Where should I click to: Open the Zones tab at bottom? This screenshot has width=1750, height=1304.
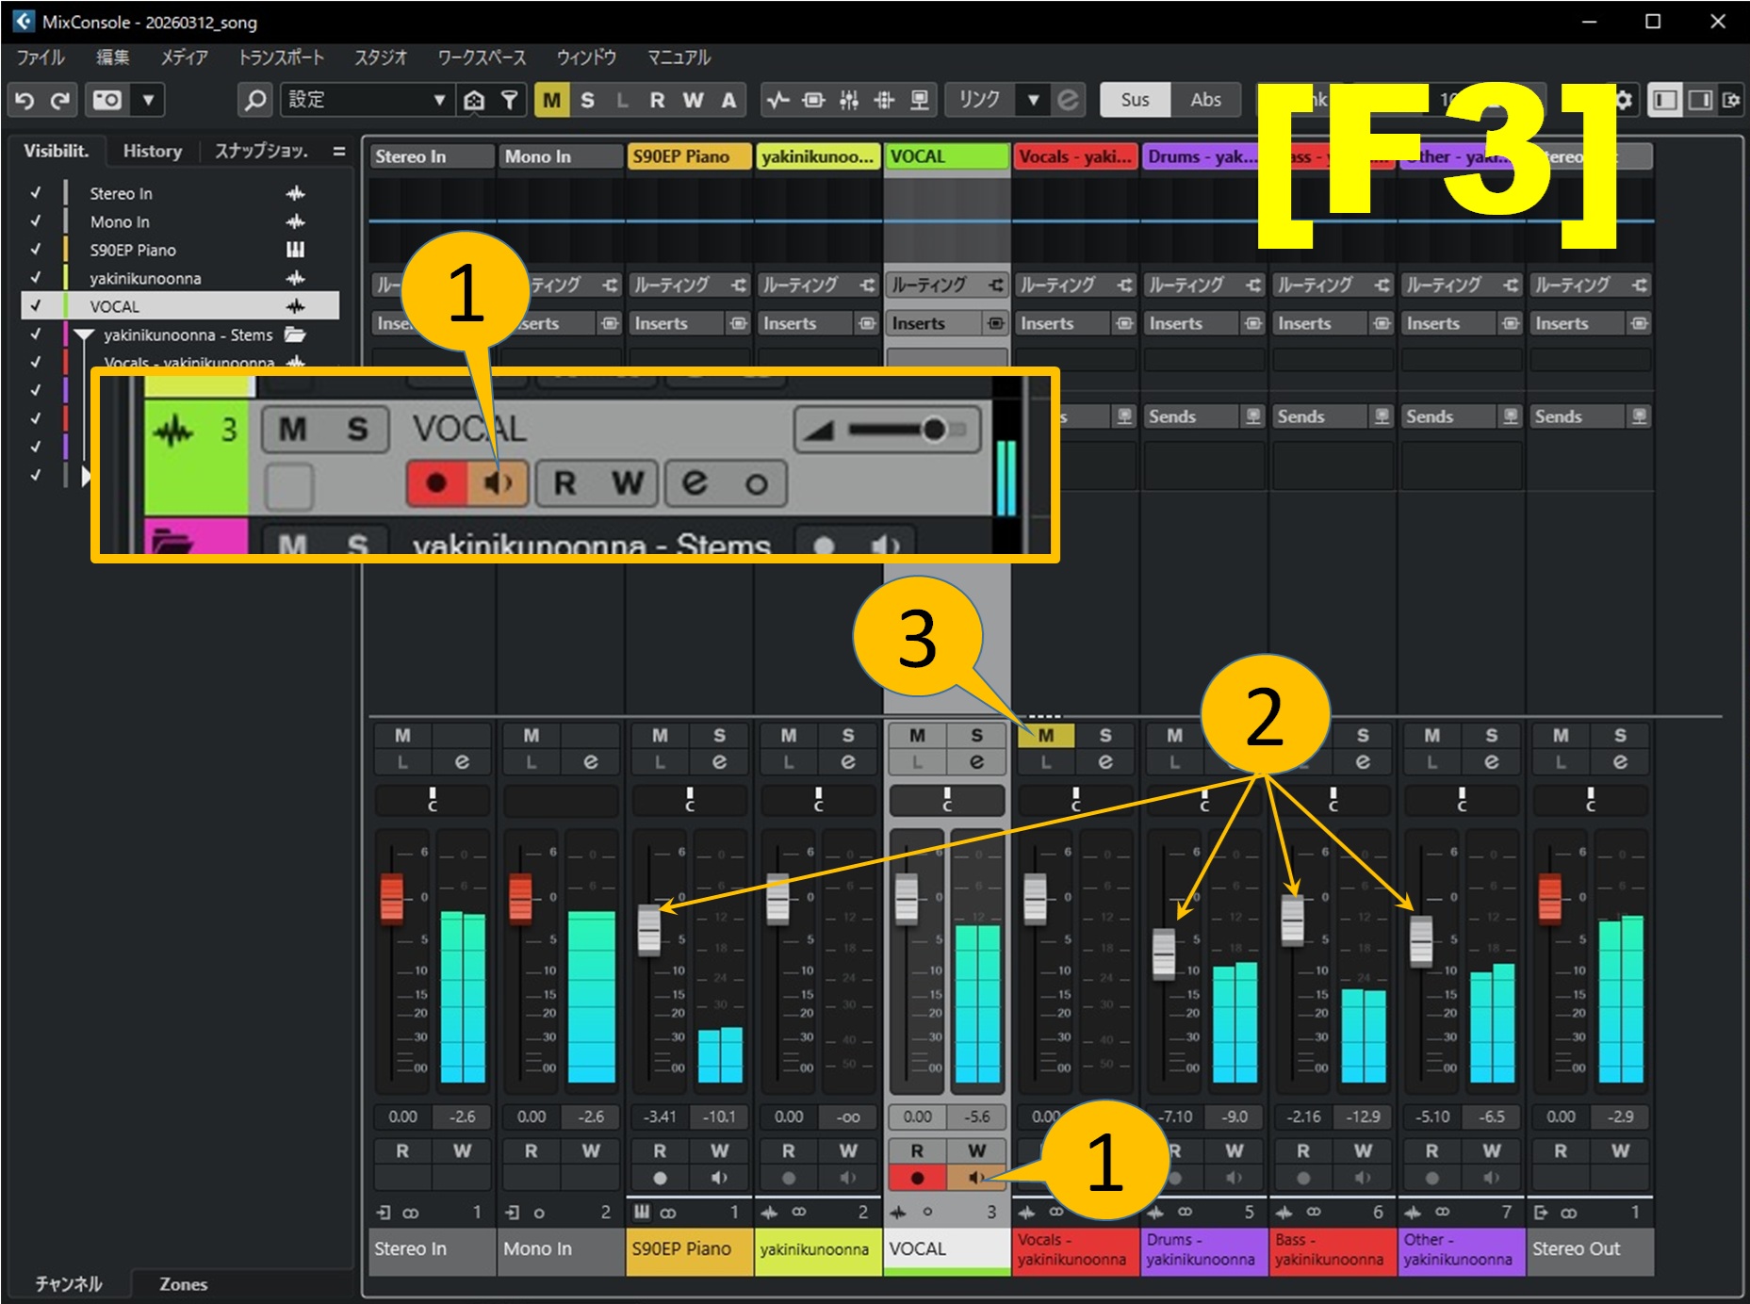183,1284
